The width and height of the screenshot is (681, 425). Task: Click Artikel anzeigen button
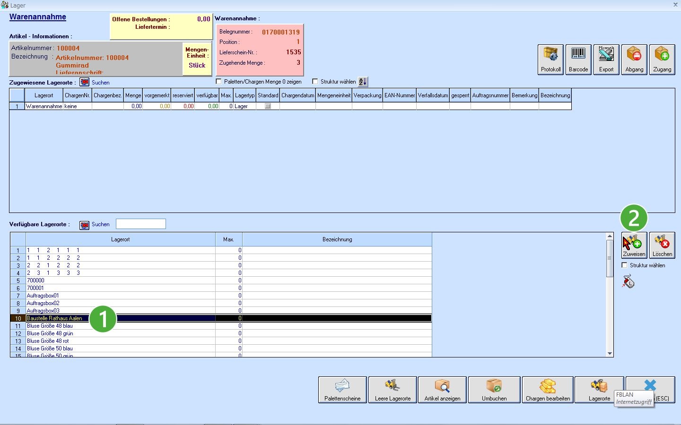(x=442, y=390)
